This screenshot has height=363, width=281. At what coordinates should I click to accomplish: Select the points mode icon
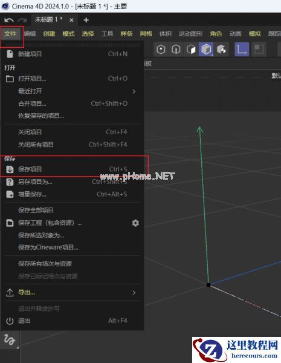(161, 50)
